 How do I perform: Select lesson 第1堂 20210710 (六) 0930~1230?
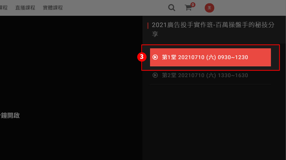click(x=210, y=57)
